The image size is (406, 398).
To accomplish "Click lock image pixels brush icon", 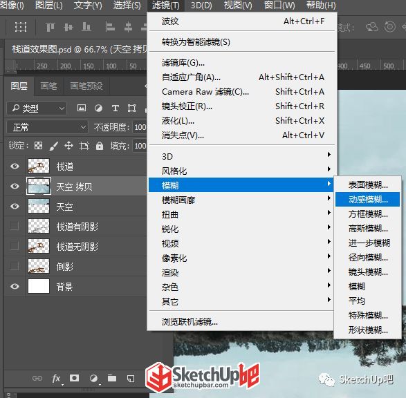I will click(x=53, y=146).
